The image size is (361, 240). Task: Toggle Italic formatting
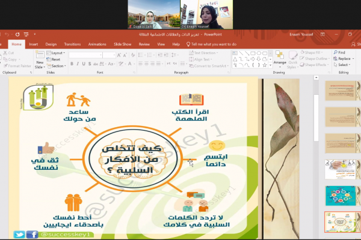click(x=78, y=64)
